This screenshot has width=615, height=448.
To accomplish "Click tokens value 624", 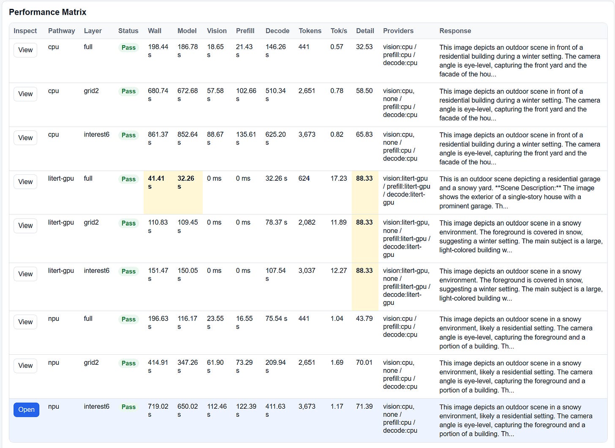I will point(304,179).
